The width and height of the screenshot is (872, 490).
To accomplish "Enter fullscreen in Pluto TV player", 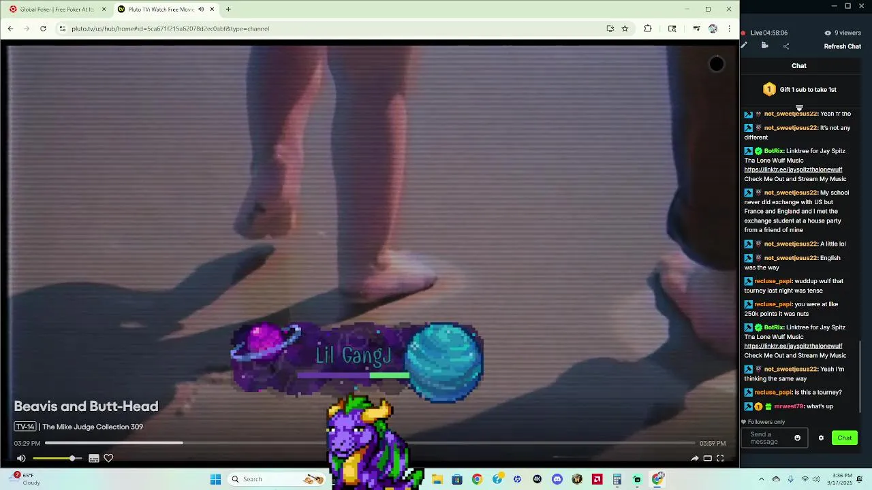I will pyautogui.click(x=720, y=459).
